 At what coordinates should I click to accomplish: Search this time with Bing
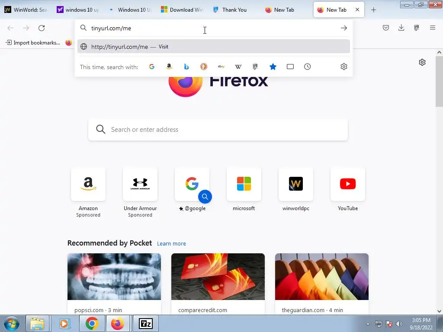pos(186,67)
